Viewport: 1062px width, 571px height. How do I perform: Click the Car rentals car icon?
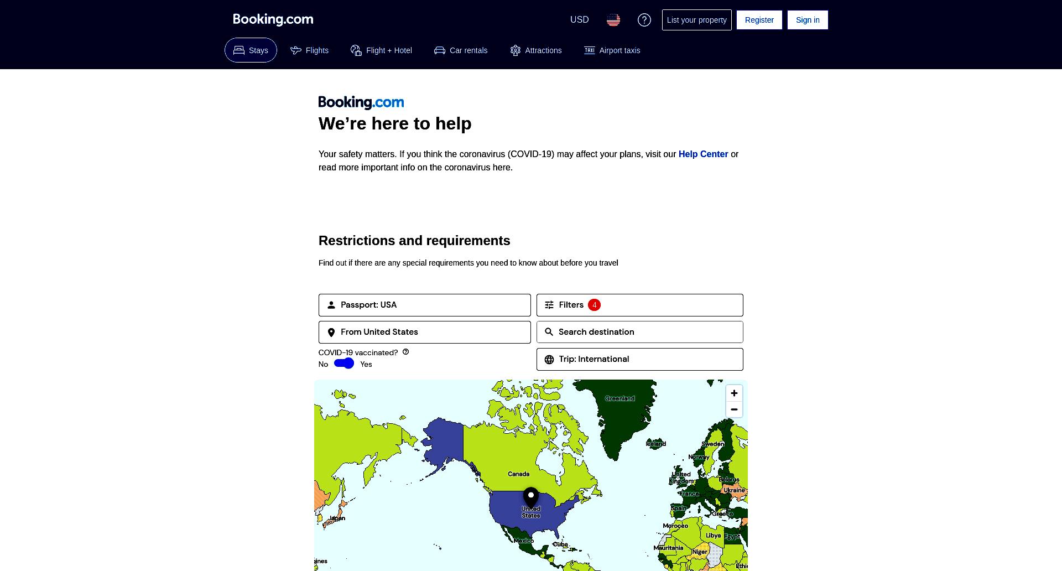440,50
